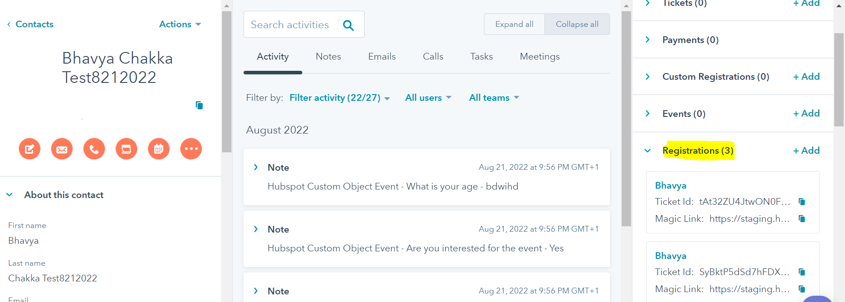Copy Ticket Id tAt32ZU4JtwON0F value

(802, 202)
